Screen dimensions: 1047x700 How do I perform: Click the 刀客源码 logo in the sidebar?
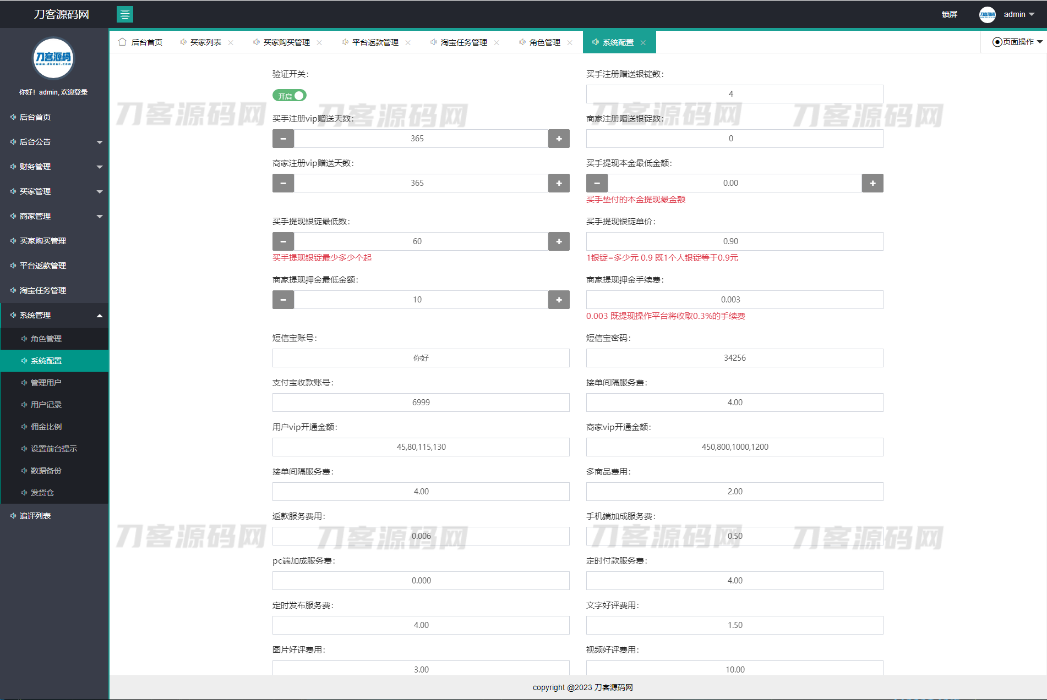[x=53, y=58]
